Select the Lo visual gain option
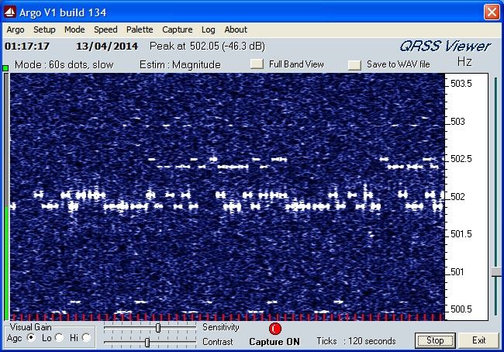 (x=60, y=337)
